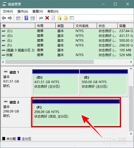Click the left arrow of horizontal scrollbar
The height and width of the screenshot is (148, 134).
pyautogui.click(x=3, y=62)
